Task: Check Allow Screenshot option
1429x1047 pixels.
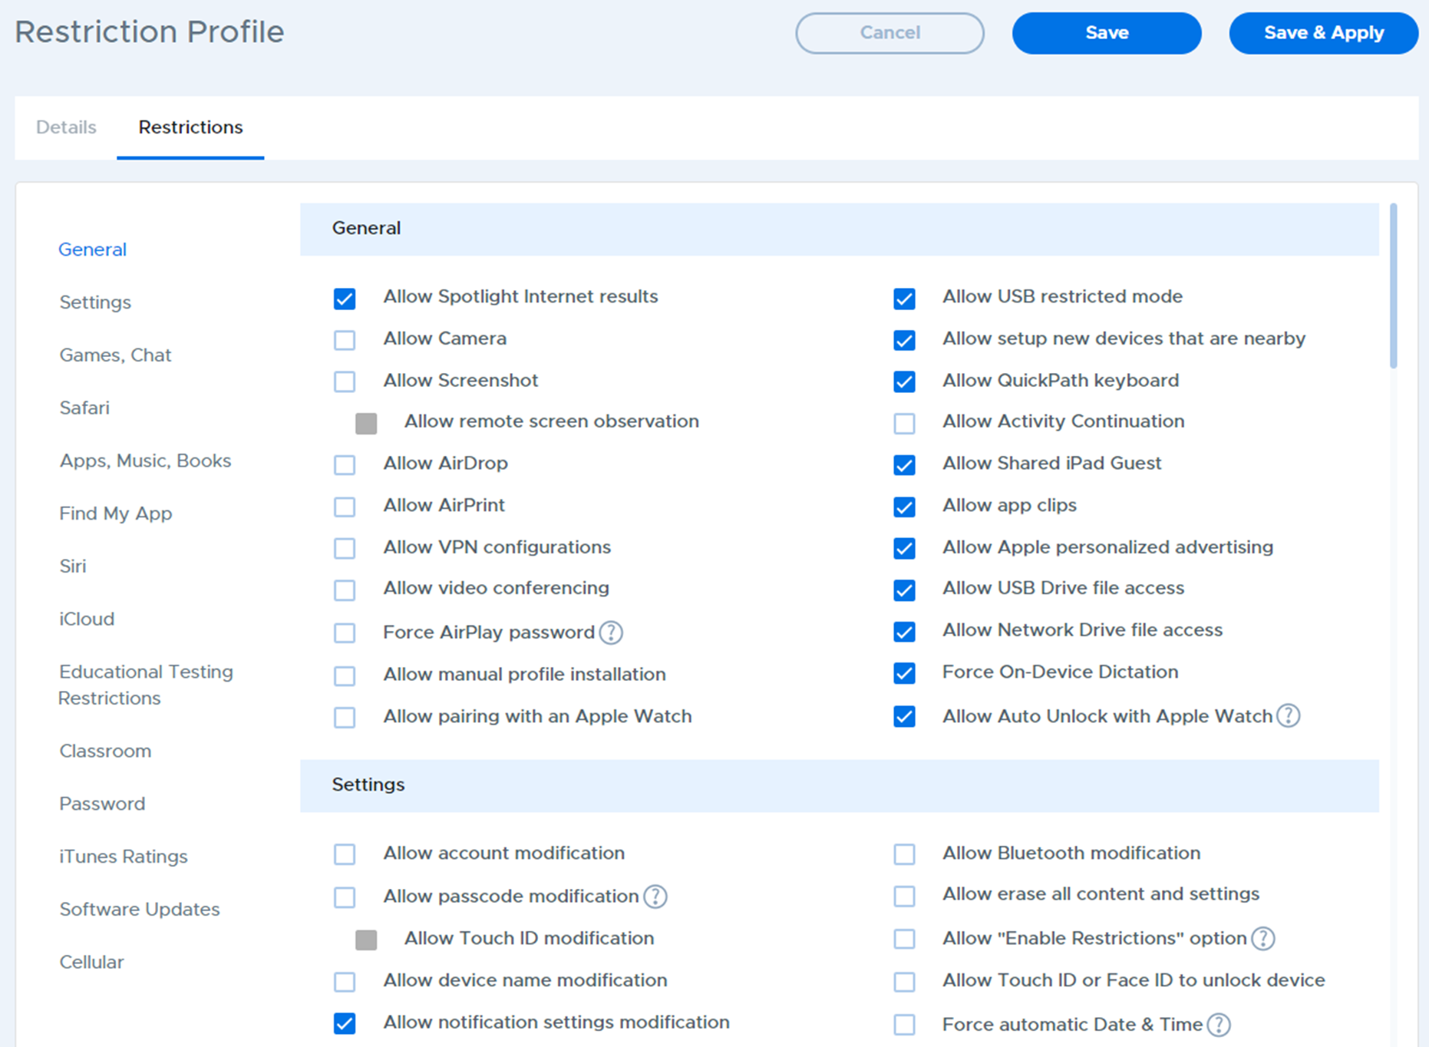Action: (x=345, y=381)
